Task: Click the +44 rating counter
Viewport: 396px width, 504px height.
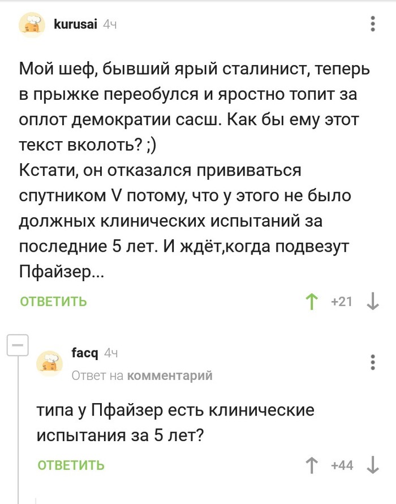Action: (342, 465)
